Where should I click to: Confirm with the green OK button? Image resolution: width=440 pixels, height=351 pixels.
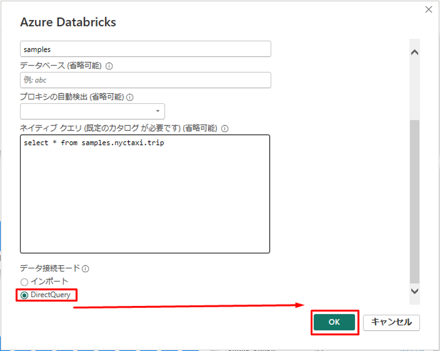(x=334, y=322)
